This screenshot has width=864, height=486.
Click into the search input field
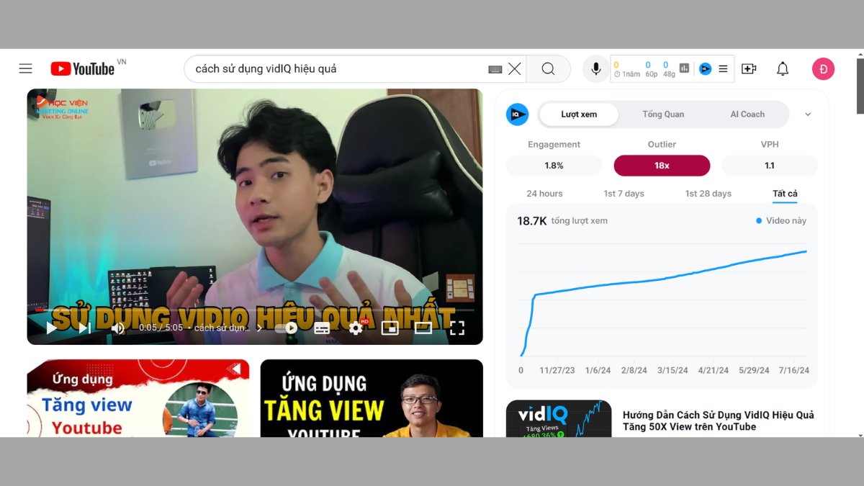338,69
